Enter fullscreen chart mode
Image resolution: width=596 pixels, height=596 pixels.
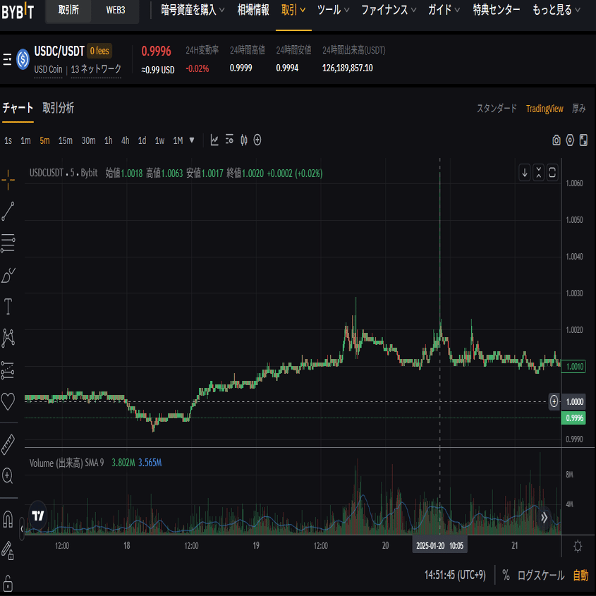tap(583, 140)
